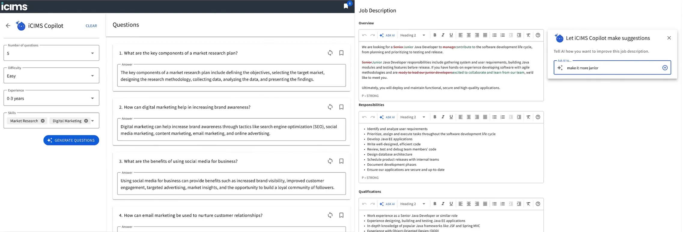Image resolution: width=686 pixels, height=232 pixels.
Task: Expand the Skills dropdown arrow
Action: [93, 121]
